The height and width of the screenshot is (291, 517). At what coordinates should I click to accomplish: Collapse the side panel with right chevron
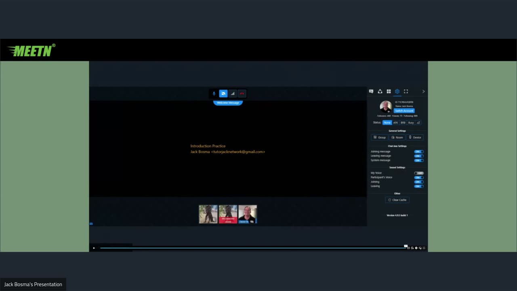[x=423, y=91]
